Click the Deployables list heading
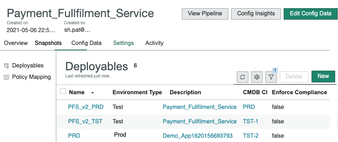 [96, 67]
